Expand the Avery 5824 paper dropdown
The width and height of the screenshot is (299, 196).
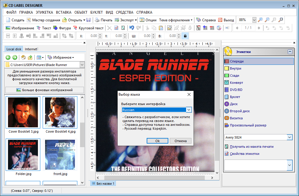click(289, 137)
